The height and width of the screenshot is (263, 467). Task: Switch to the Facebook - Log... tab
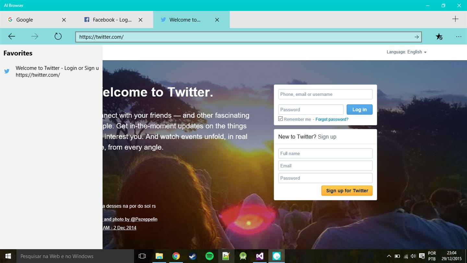click(115, 20)
